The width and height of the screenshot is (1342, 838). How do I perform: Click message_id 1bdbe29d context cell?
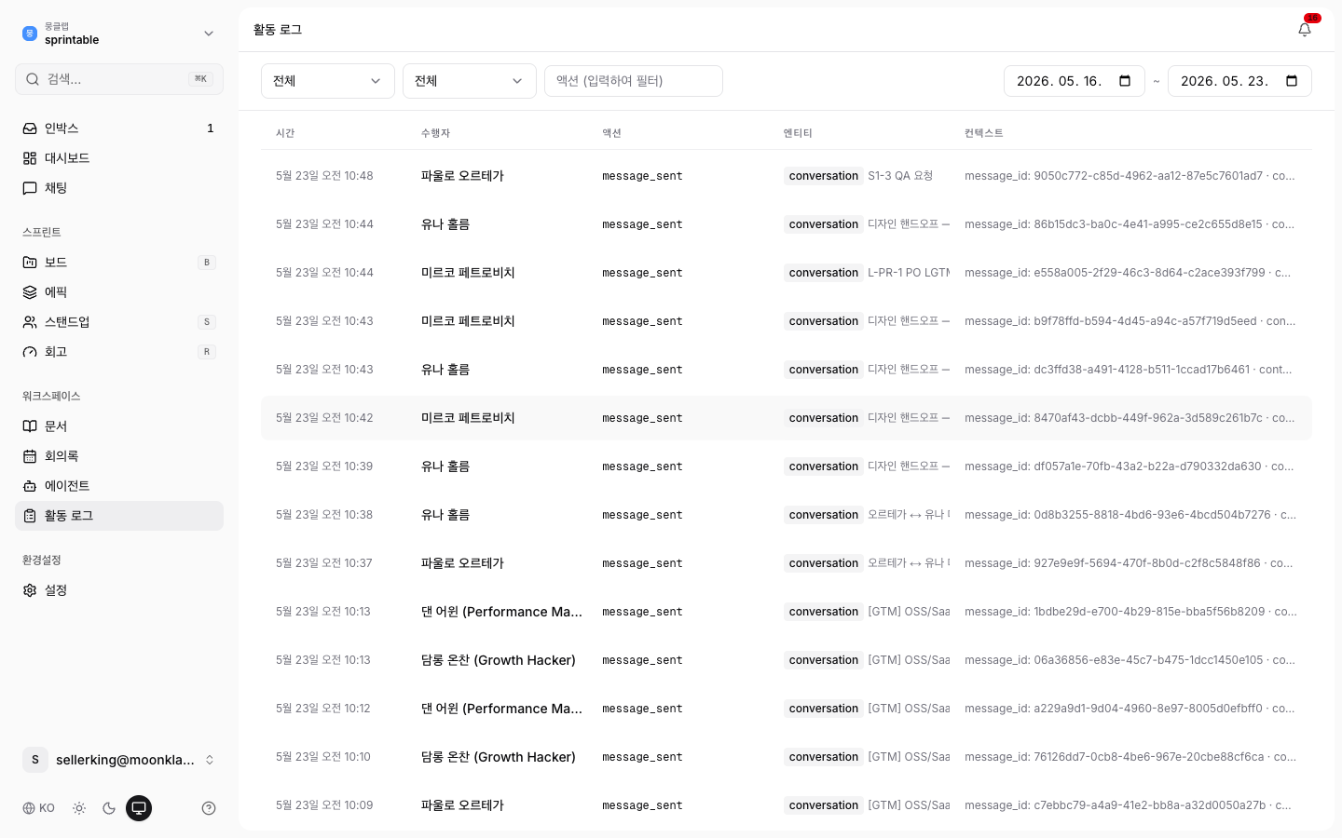tap(1130, 612)
